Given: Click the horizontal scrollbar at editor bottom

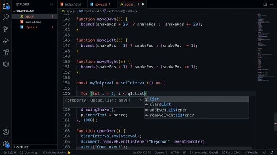Looking at the screenshot, I should pyautogui.click(x=164, y=149).
